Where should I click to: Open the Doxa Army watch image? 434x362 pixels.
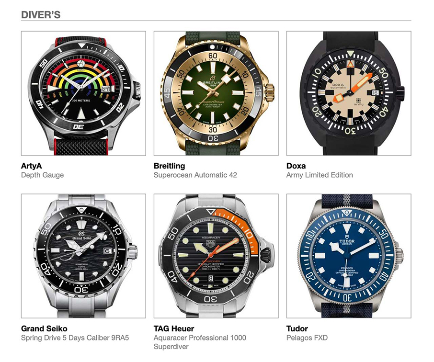pos(349,93)
